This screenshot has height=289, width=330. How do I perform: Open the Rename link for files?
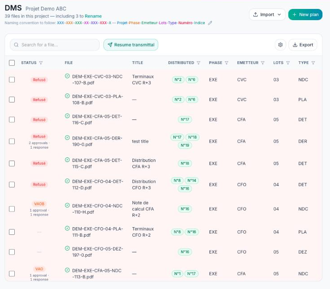93,16
